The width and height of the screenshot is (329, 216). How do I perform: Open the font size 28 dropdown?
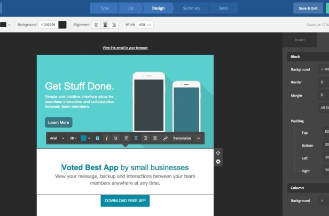(73, 138)
